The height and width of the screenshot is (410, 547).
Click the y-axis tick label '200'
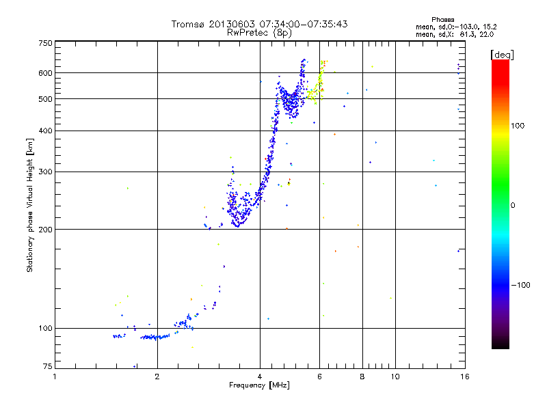(x=45, y=230)
